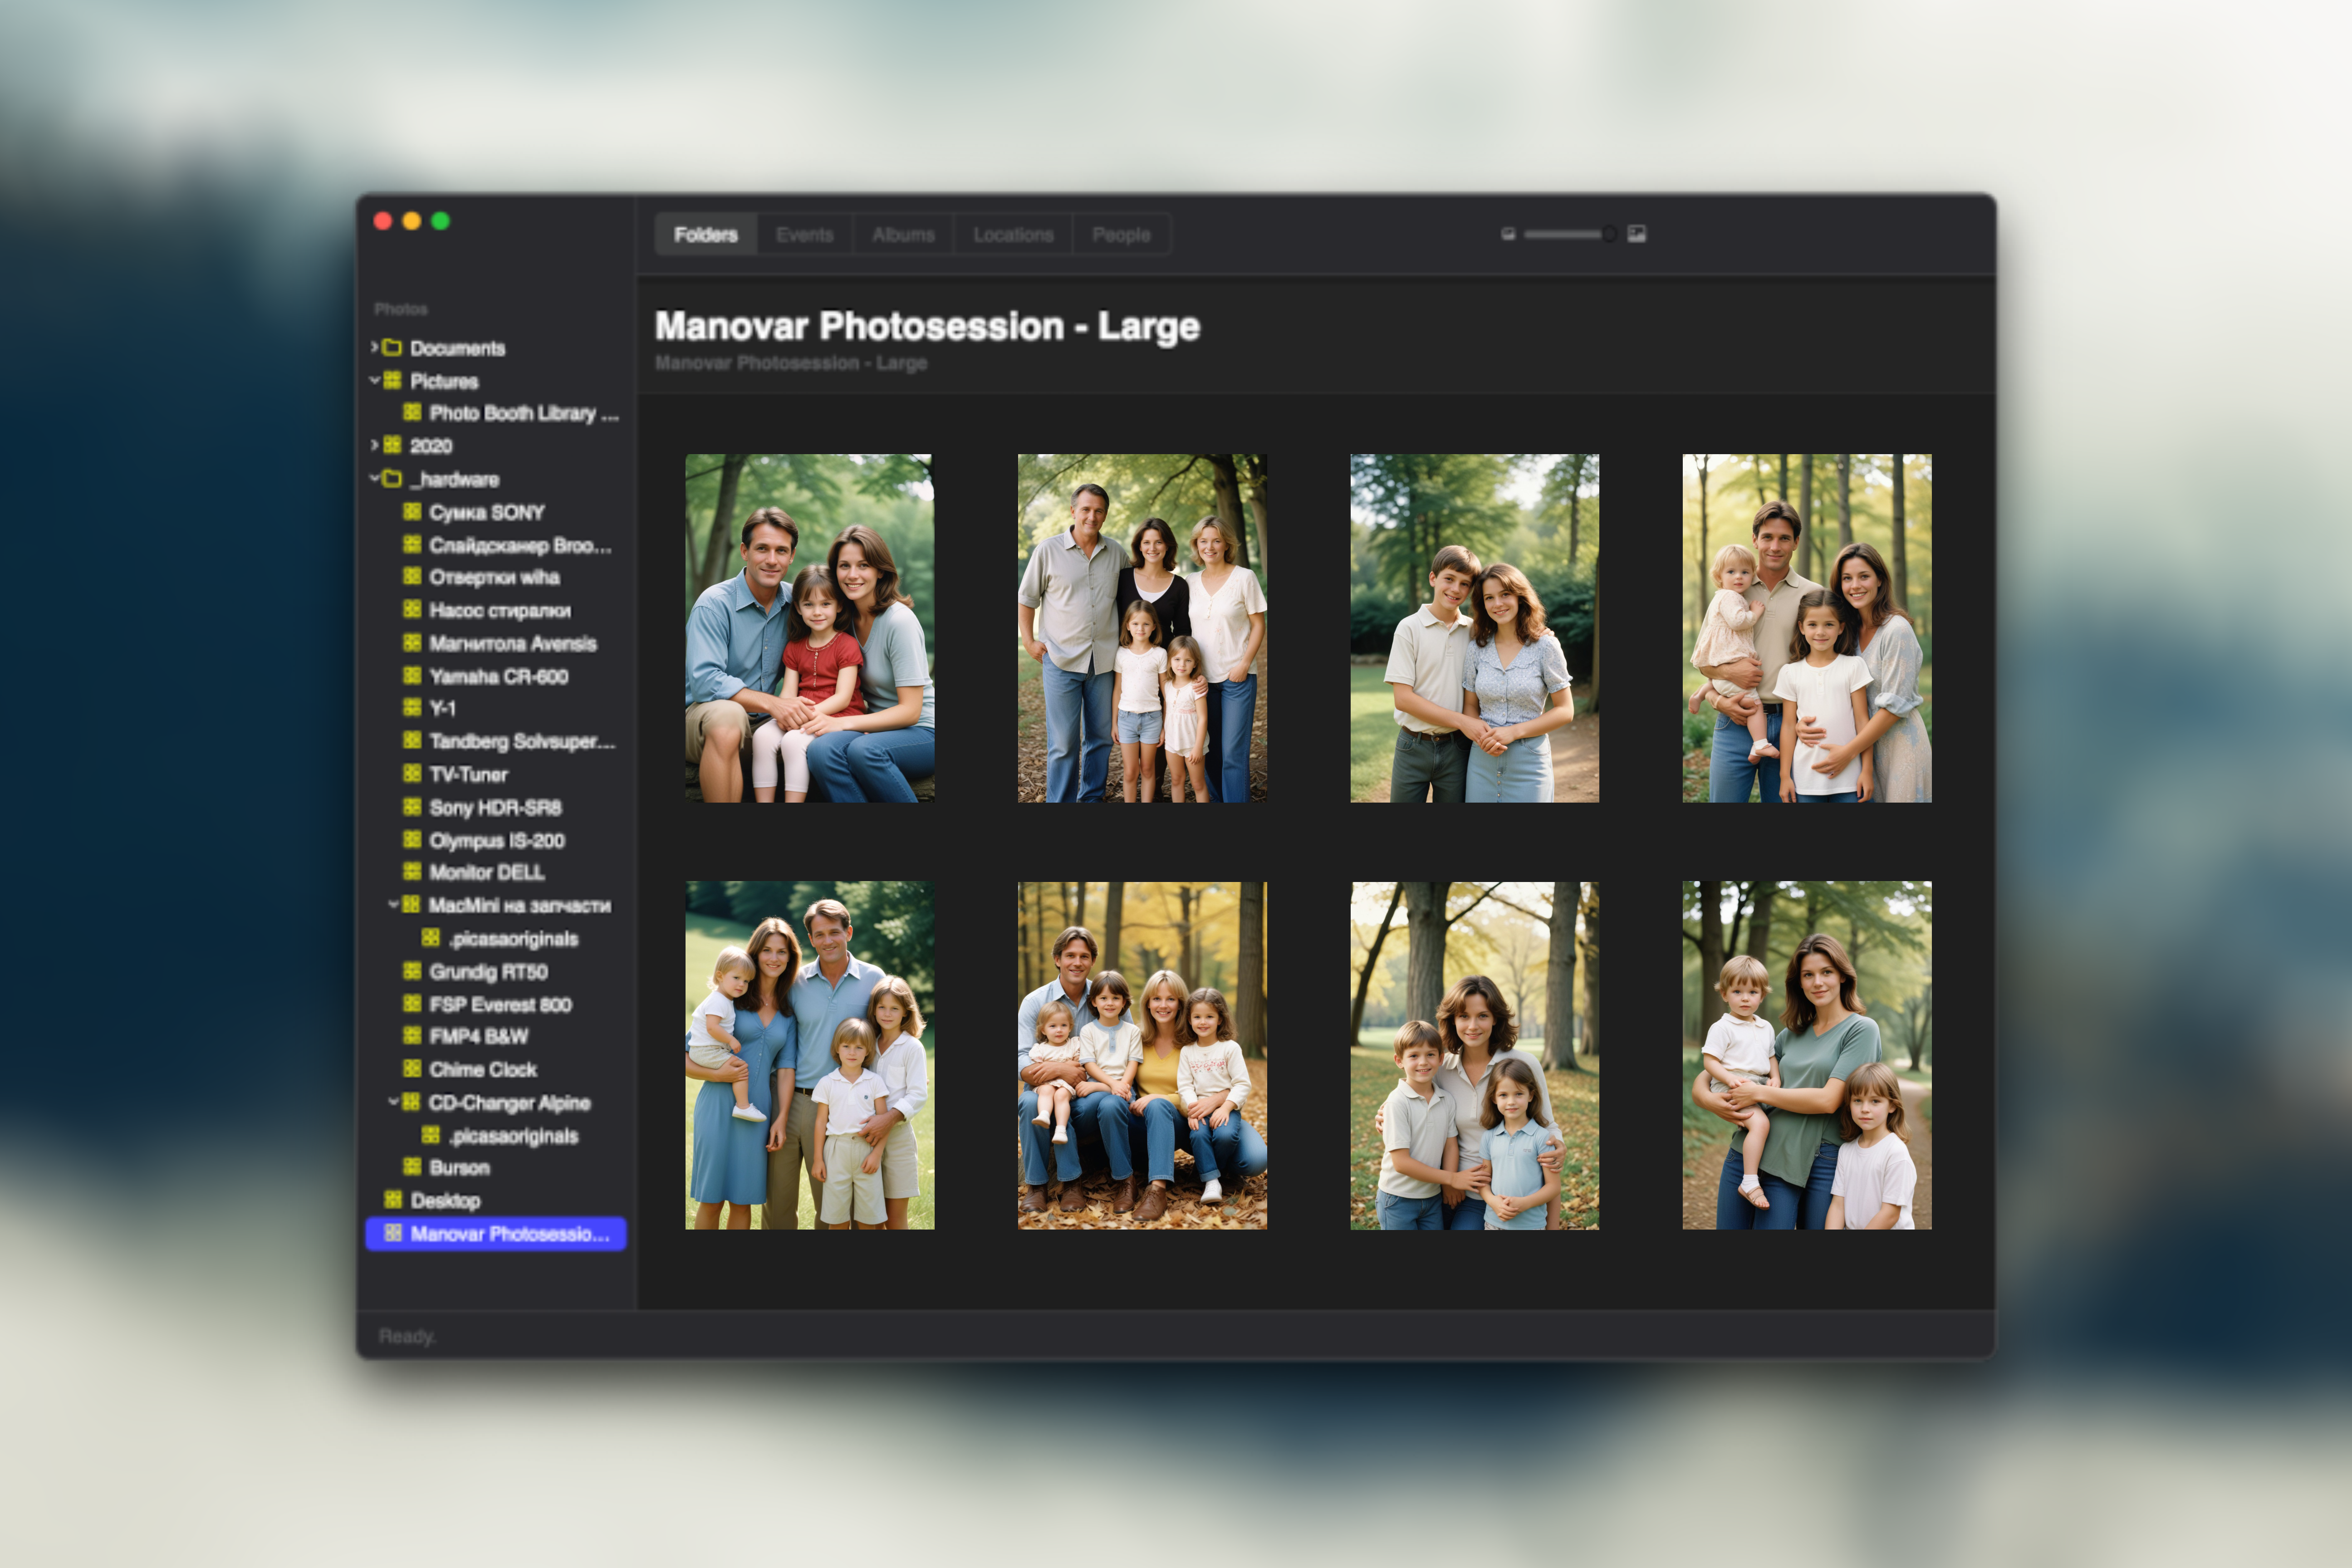
Task: Open the first family photo thumbnail
Action: (x=810, y=629)
